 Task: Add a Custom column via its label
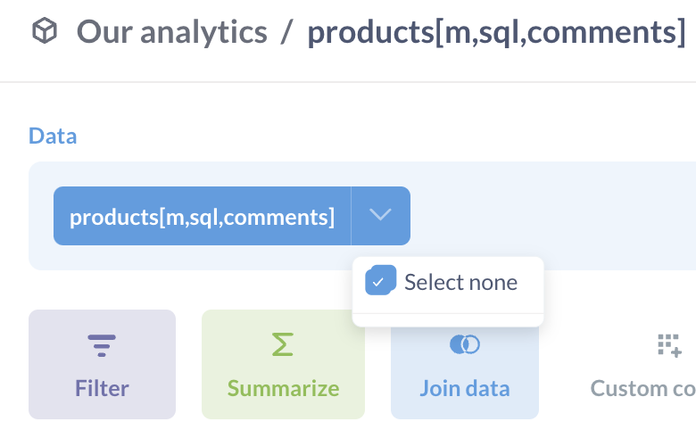pos(643,388)
